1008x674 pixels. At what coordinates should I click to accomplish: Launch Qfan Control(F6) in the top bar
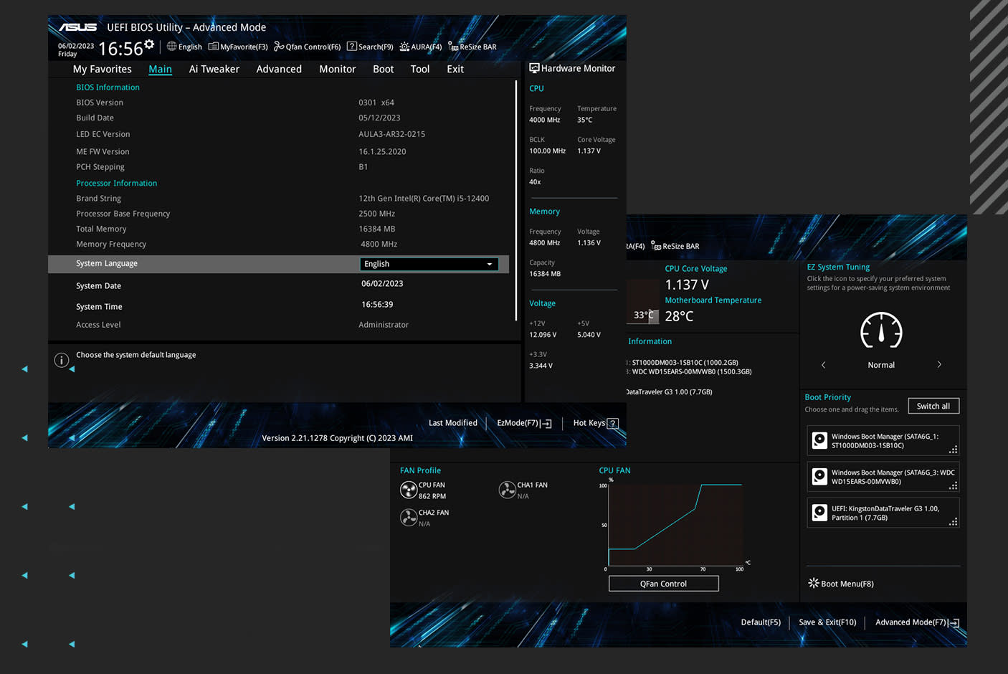pos(279,47)
